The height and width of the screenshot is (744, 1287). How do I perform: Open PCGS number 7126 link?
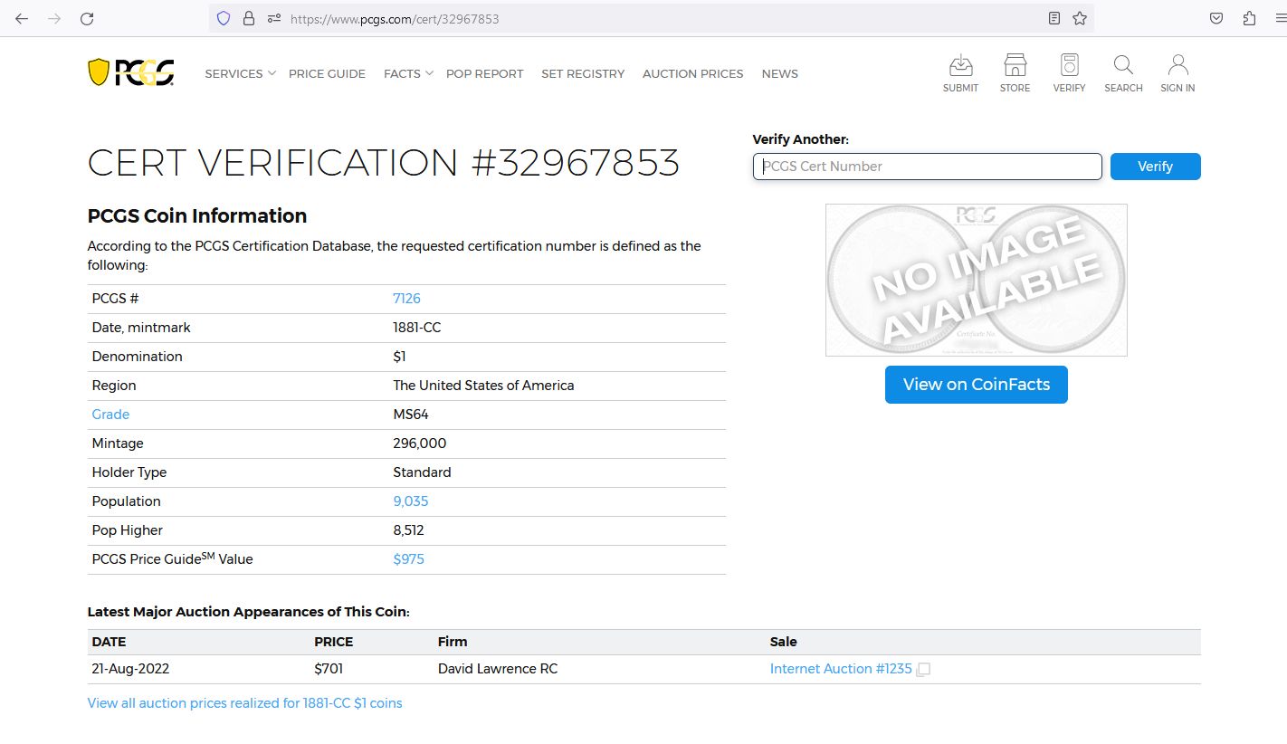pyautogui.click(x=406, y=299)
